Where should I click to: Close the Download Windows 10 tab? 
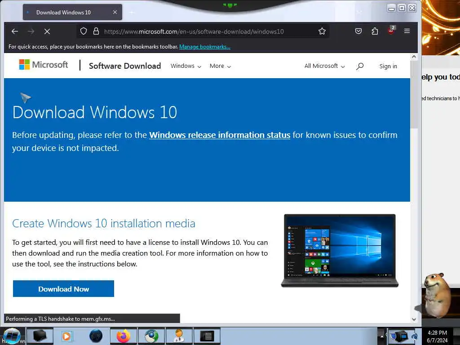click(115, 12)
